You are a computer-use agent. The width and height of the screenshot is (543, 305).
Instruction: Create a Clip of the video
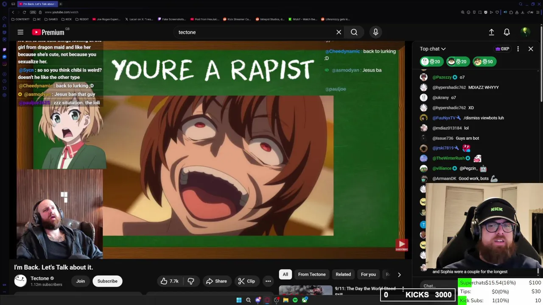(x=246, y=281)
